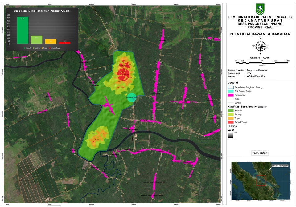Select the Batas Desa Pangkalan Pinang legend box
The width and height of the screenshot is (296, 207).
click(x=231, y=87)
